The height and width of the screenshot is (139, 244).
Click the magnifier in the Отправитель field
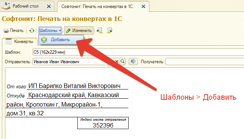click(x=123, y=62)
